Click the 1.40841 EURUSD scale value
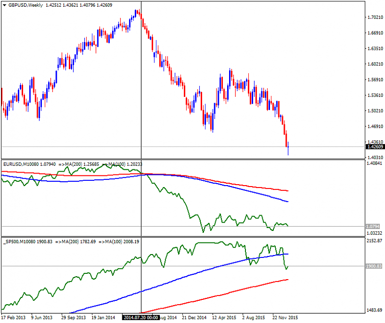This screenshot has width=385, height=323. click(x=374, y=164)
